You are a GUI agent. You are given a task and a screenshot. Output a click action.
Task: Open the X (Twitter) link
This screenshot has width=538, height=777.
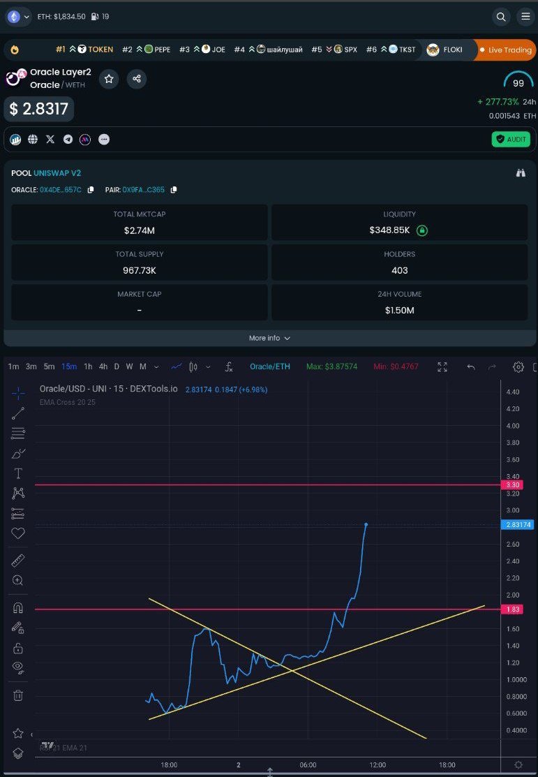[x=50, y=140]
